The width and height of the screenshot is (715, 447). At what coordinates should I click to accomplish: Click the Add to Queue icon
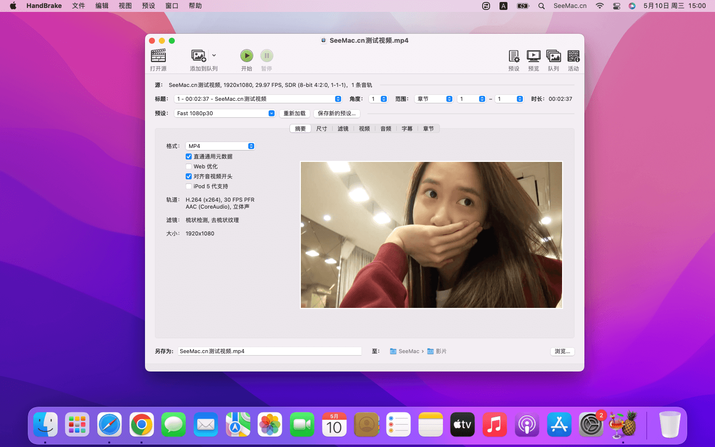tap(199, 56)
